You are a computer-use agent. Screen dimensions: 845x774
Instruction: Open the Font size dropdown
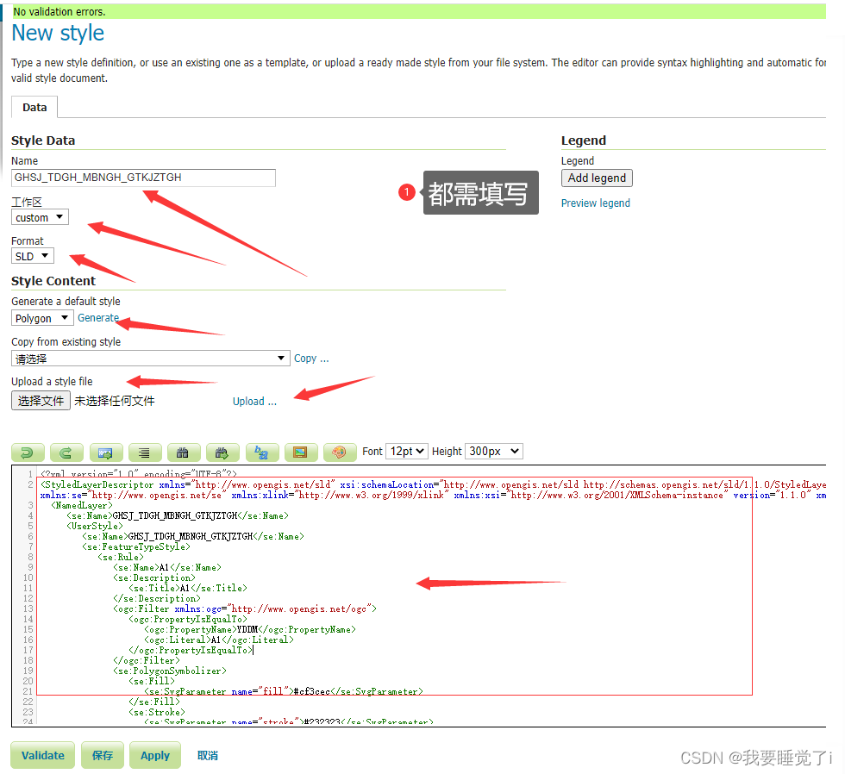coord(406,451)
